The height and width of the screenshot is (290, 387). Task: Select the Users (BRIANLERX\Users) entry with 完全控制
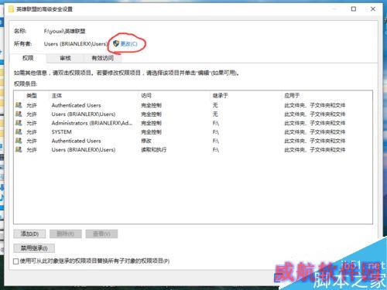[193, 114]
